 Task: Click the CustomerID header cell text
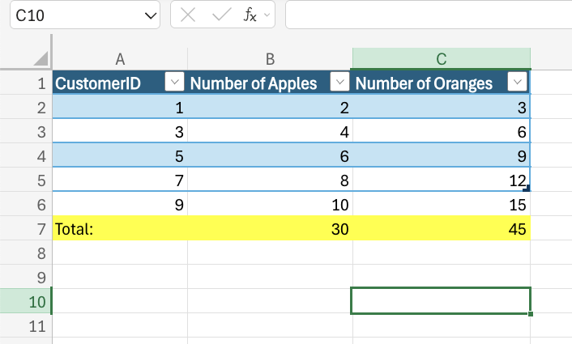pos(98,83)
